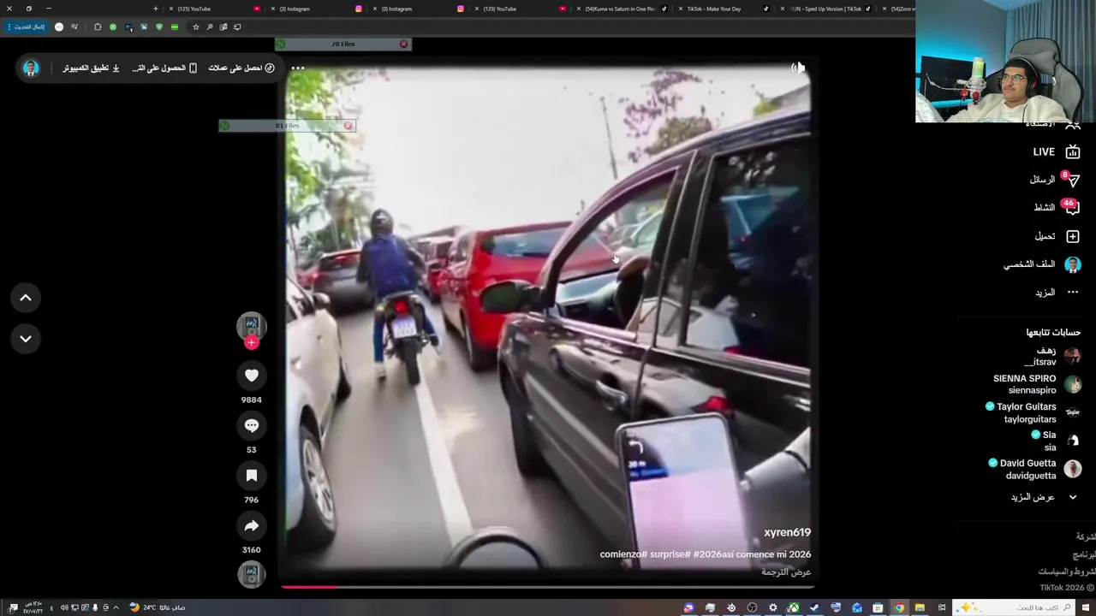Open the spinning sound disc below the share count
Screen dimensions: 1096x616
click(x=252, y=574)
